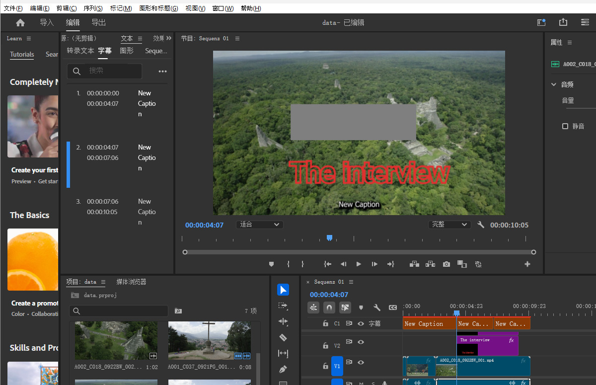Pick the Ripple Edit tool
The height and width of the screenshot is (385, 596).
pyautogui.click(x=283, y=322)
